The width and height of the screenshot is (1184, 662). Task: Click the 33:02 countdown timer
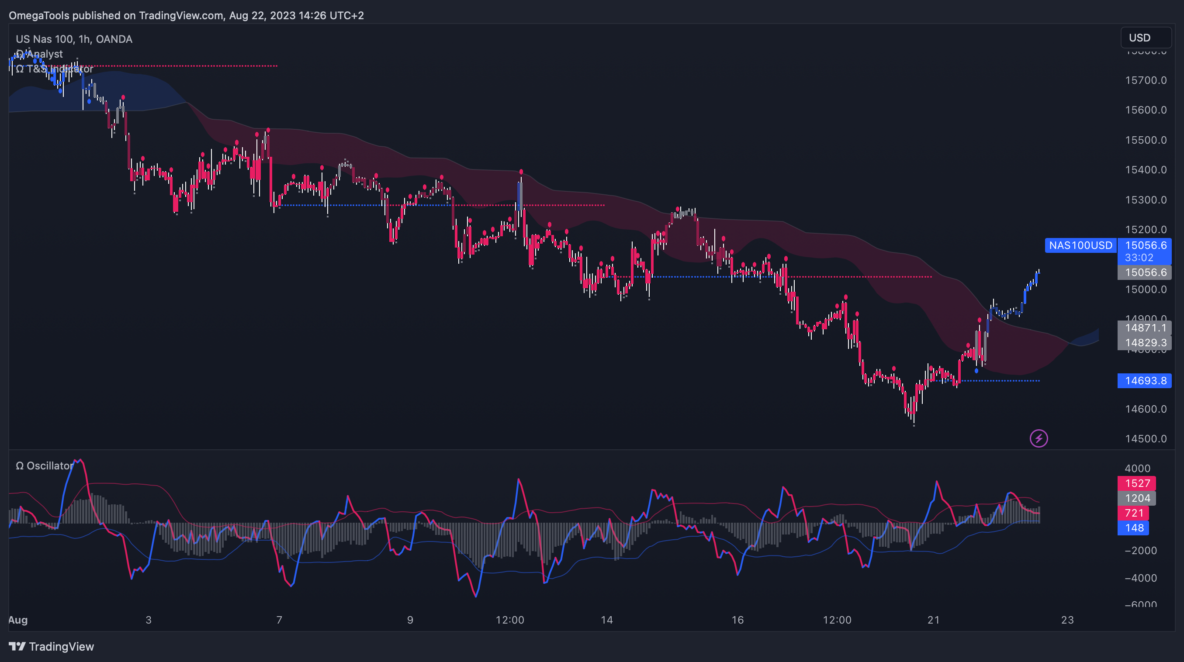tap(1139, 258)
